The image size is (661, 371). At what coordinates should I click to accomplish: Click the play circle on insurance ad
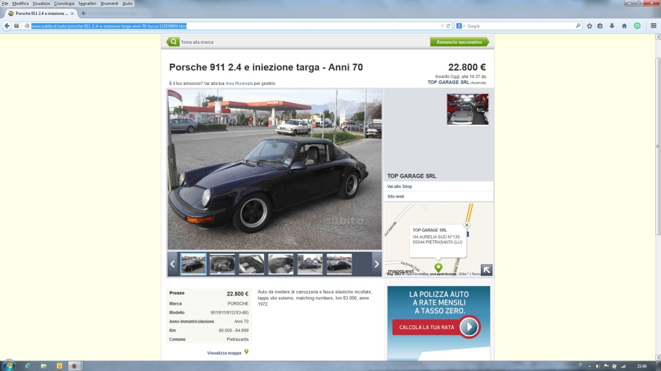(469, 327)
